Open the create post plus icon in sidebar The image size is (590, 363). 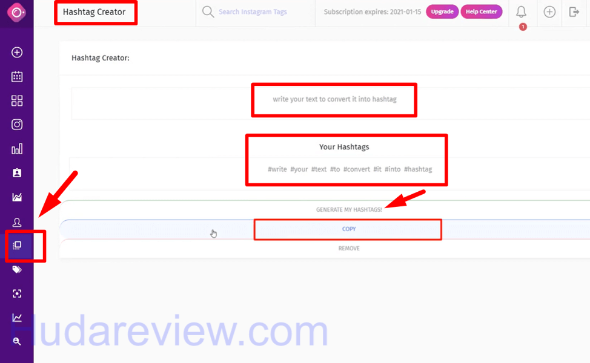17,52
